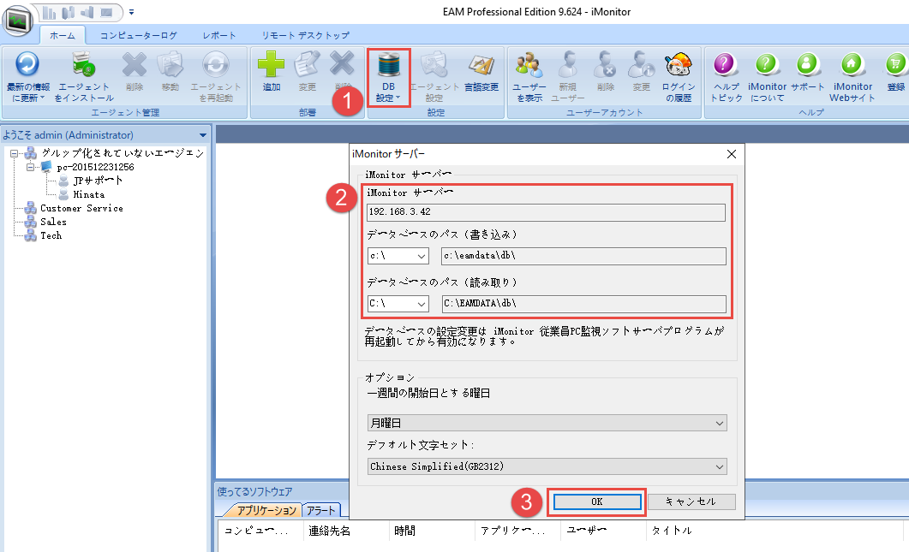This screenshot has height=552, width=909.
Task: Click the new user icon (新規ユーザー)
Action: click(567, 64)
